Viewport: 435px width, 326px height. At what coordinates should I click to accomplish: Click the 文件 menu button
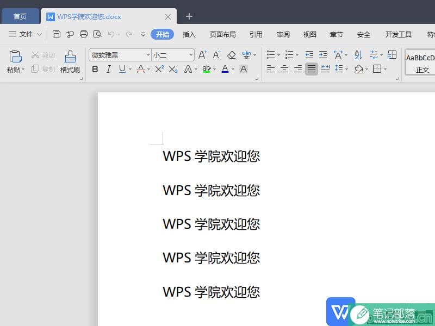(x=25, y=34)
